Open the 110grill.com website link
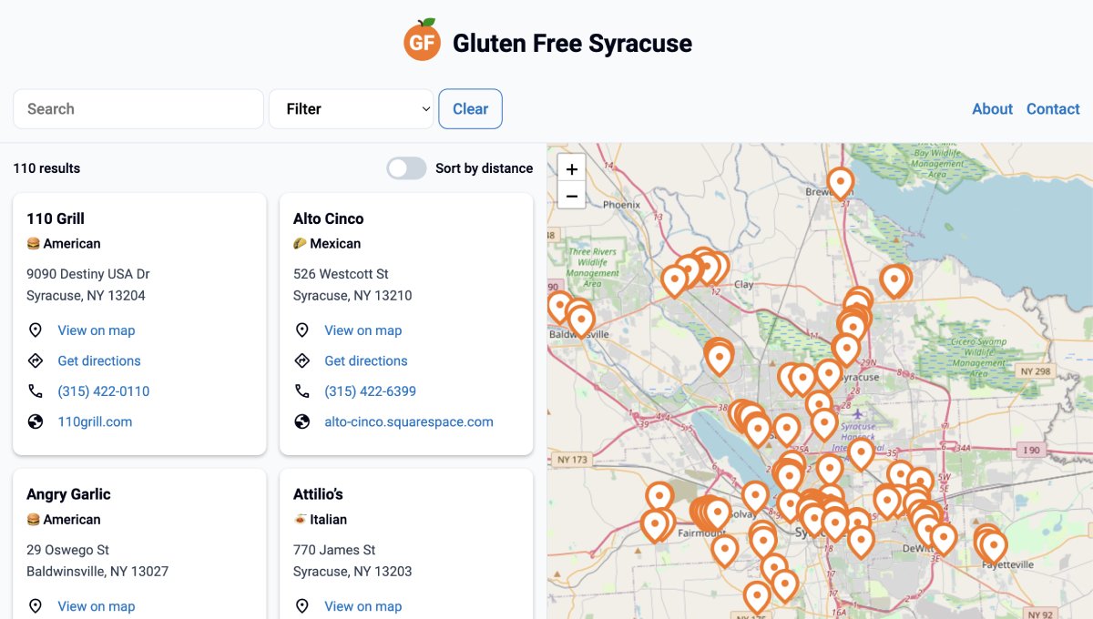1093x619 pixels. pyautogui.click(x=95, y=422)
